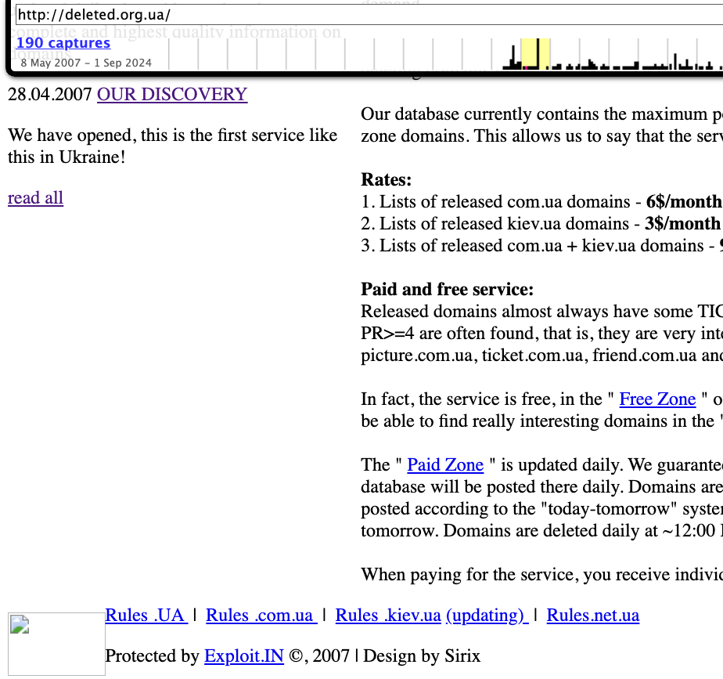Viewport: 723px width, 679px height.
Task: Open the Rules .UA page
Action: click(145, 615)
